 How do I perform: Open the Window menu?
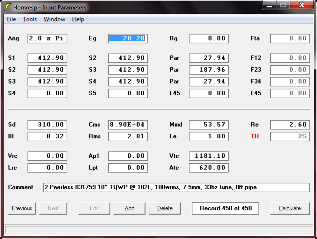tap(54, 19)
